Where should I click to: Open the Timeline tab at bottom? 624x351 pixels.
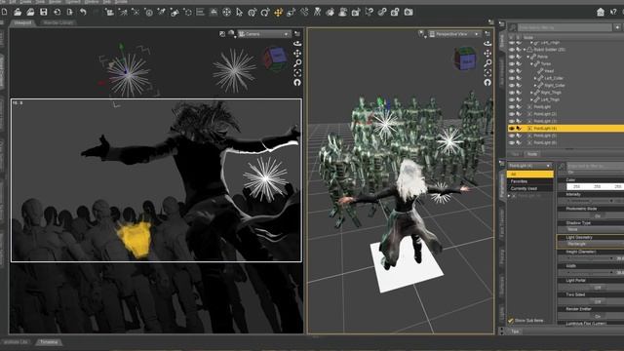[x=49, y=342]
